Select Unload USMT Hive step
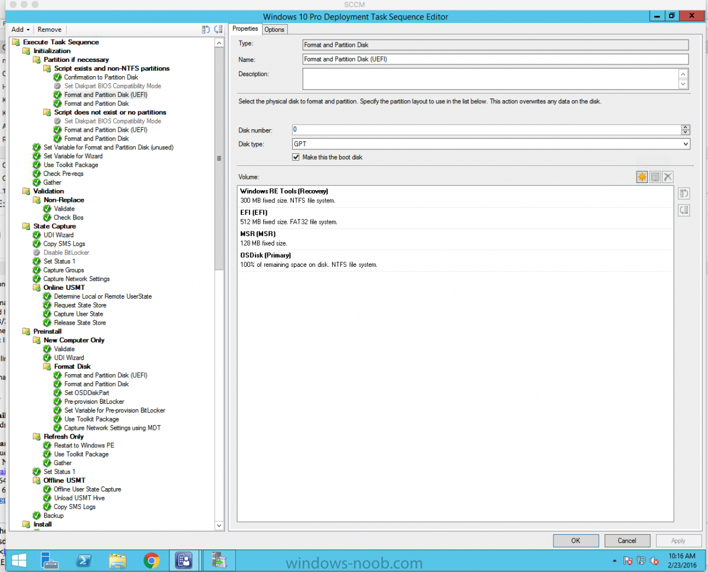Screen dimensions: 708x572 tap(79, 498)
